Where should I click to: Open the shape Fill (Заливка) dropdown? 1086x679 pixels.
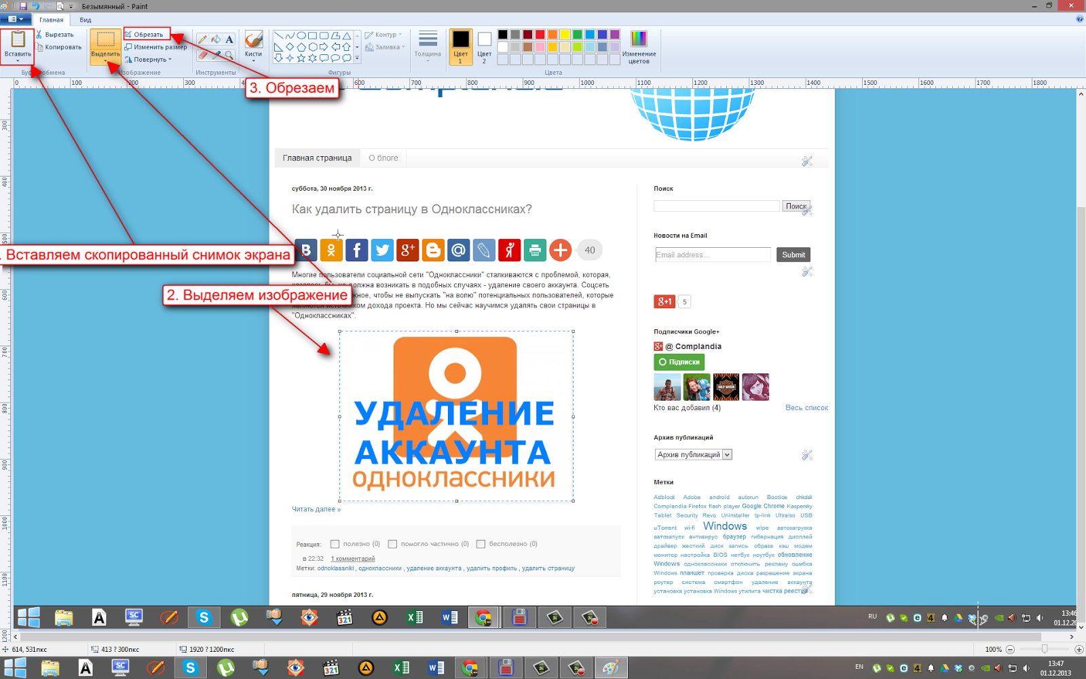pyautogui.click(x=385, y=47)
